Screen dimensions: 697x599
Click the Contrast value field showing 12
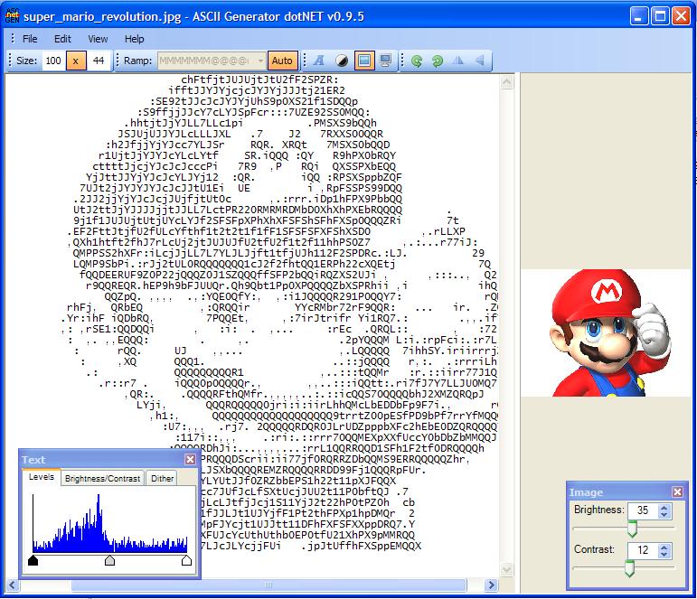coord(643,550)
